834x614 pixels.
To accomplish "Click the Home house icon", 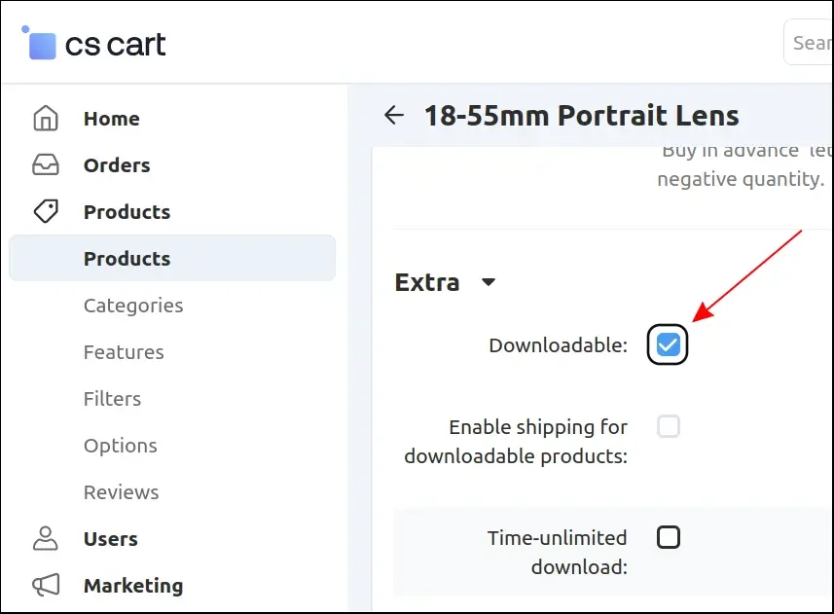I will pyautogui.click(x=46, y=119).
